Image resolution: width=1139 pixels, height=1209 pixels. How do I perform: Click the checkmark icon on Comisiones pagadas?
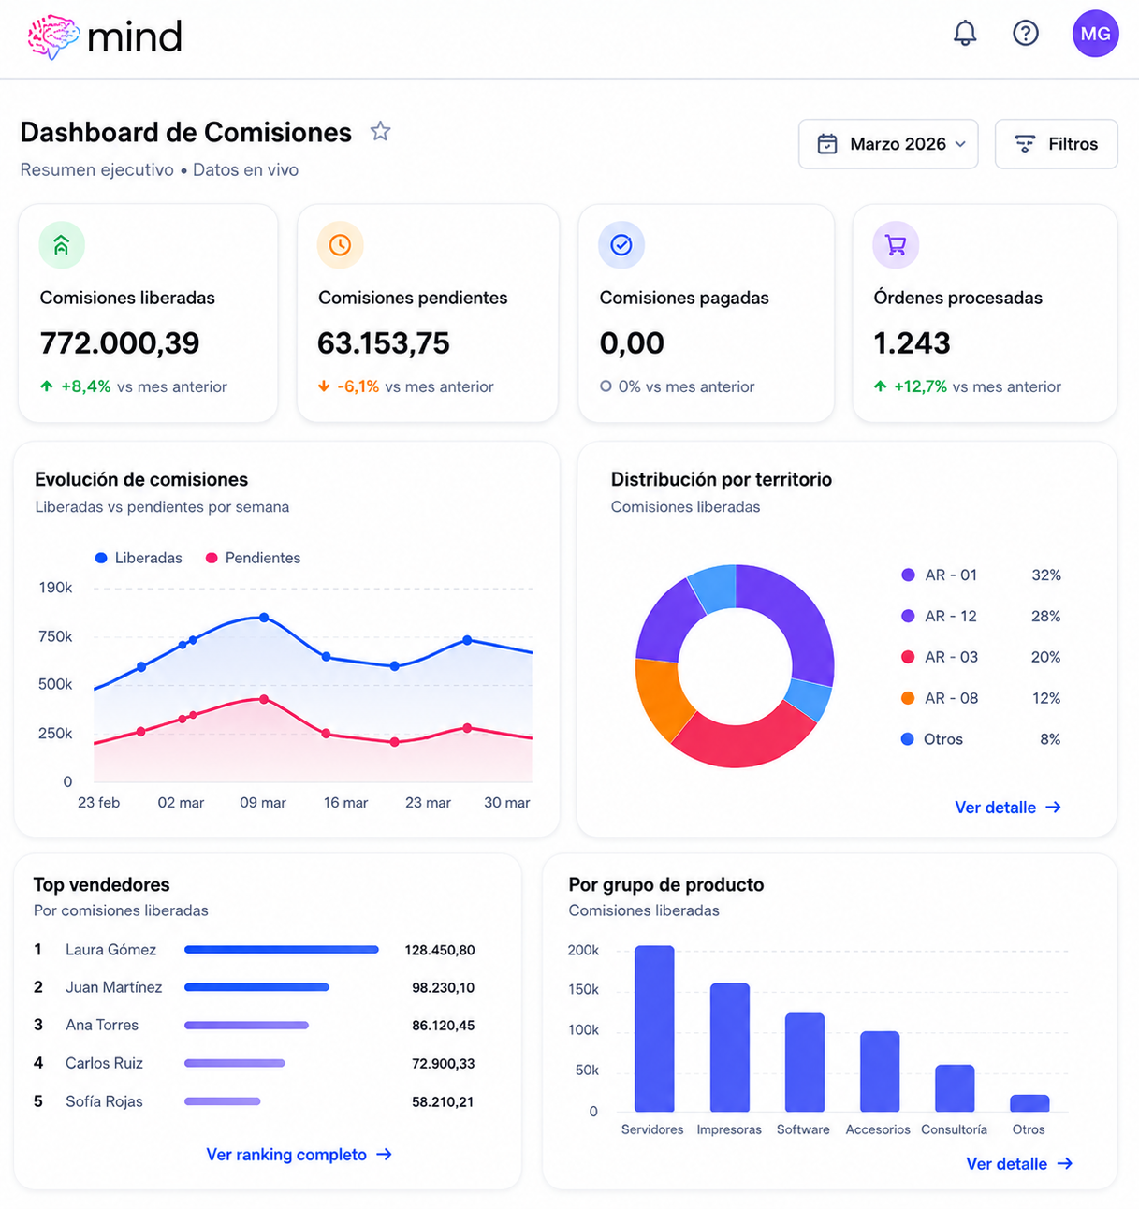(621, 245)
